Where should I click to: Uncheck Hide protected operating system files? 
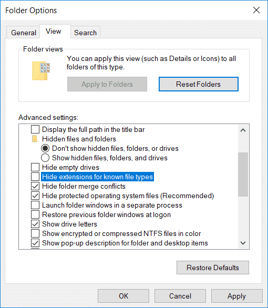[35, 196]
